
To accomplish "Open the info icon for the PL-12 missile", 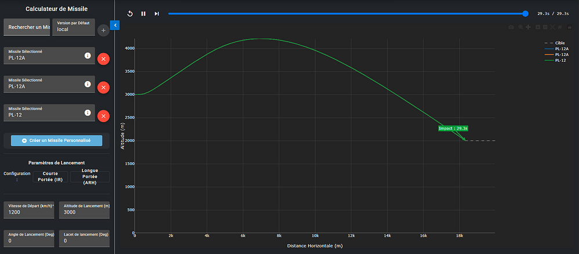I will 88,112.
